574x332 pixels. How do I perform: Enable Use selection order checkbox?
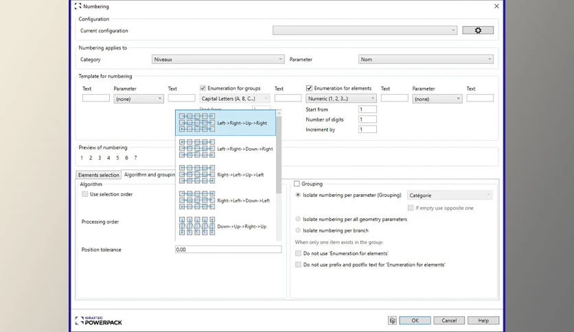[85, 194]
